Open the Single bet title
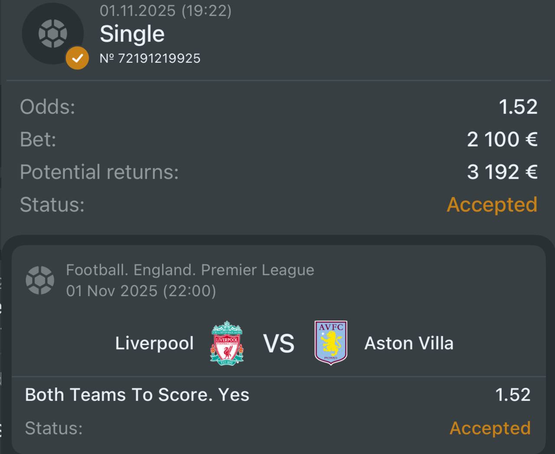 pyautogui.click(x=132, y=34)
